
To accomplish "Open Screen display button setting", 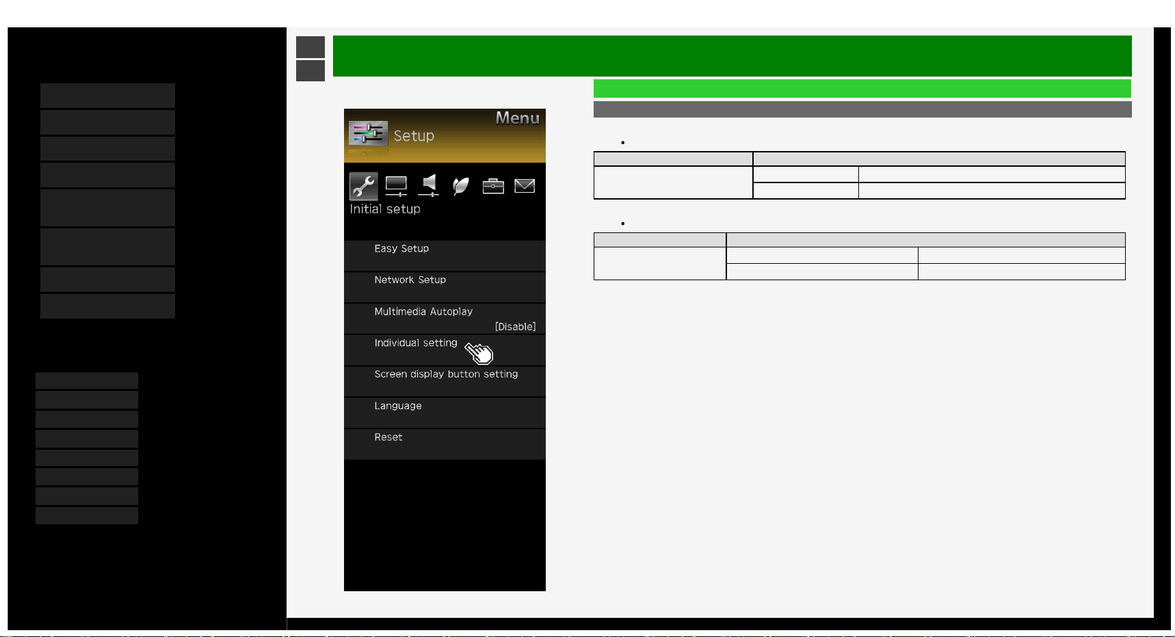I will (x=445, y=381).
